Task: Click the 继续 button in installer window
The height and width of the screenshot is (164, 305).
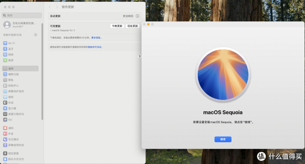Action: [223, 139]
